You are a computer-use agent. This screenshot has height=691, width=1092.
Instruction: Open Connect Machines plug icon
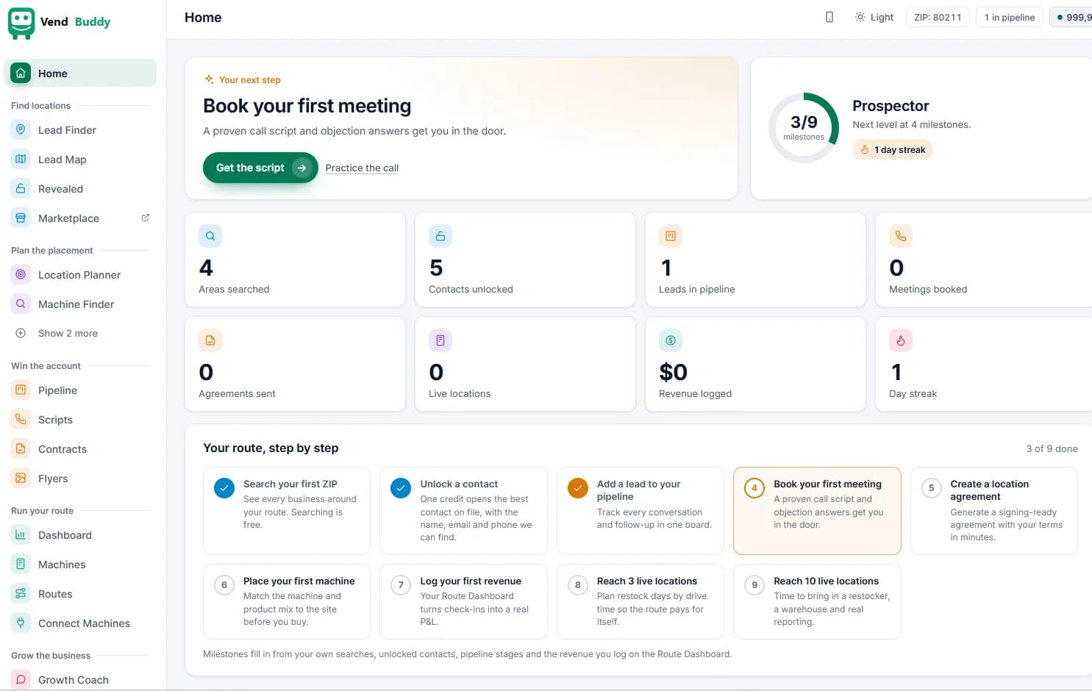(x=21, y=623)
